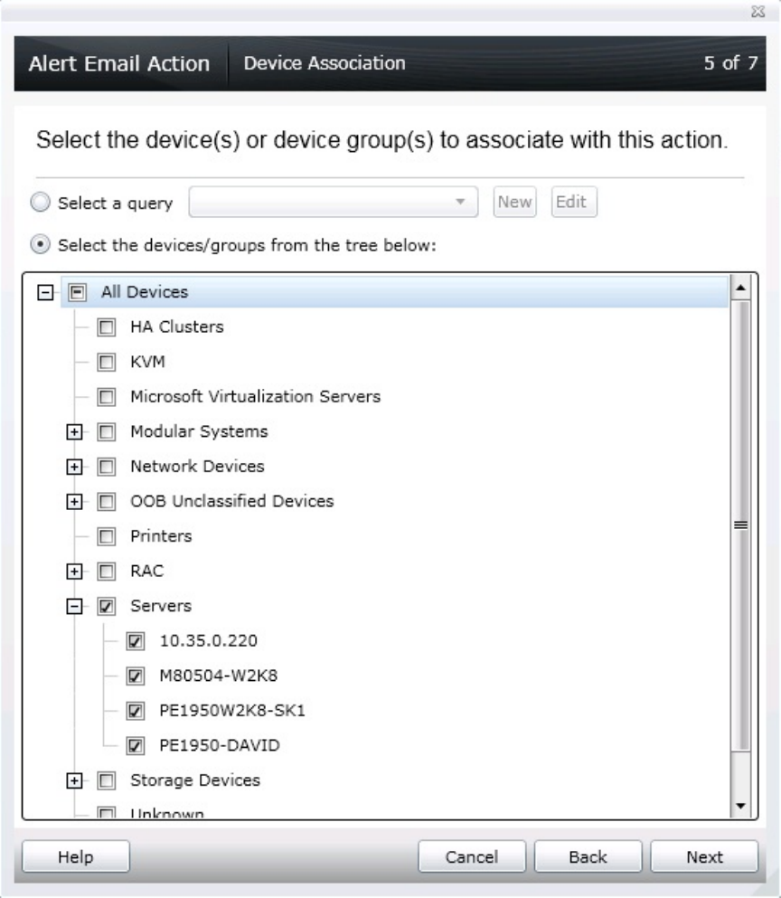Select the Network Devices label
Viewport: 781px width, 898px height.
click(x=197, y=466)
